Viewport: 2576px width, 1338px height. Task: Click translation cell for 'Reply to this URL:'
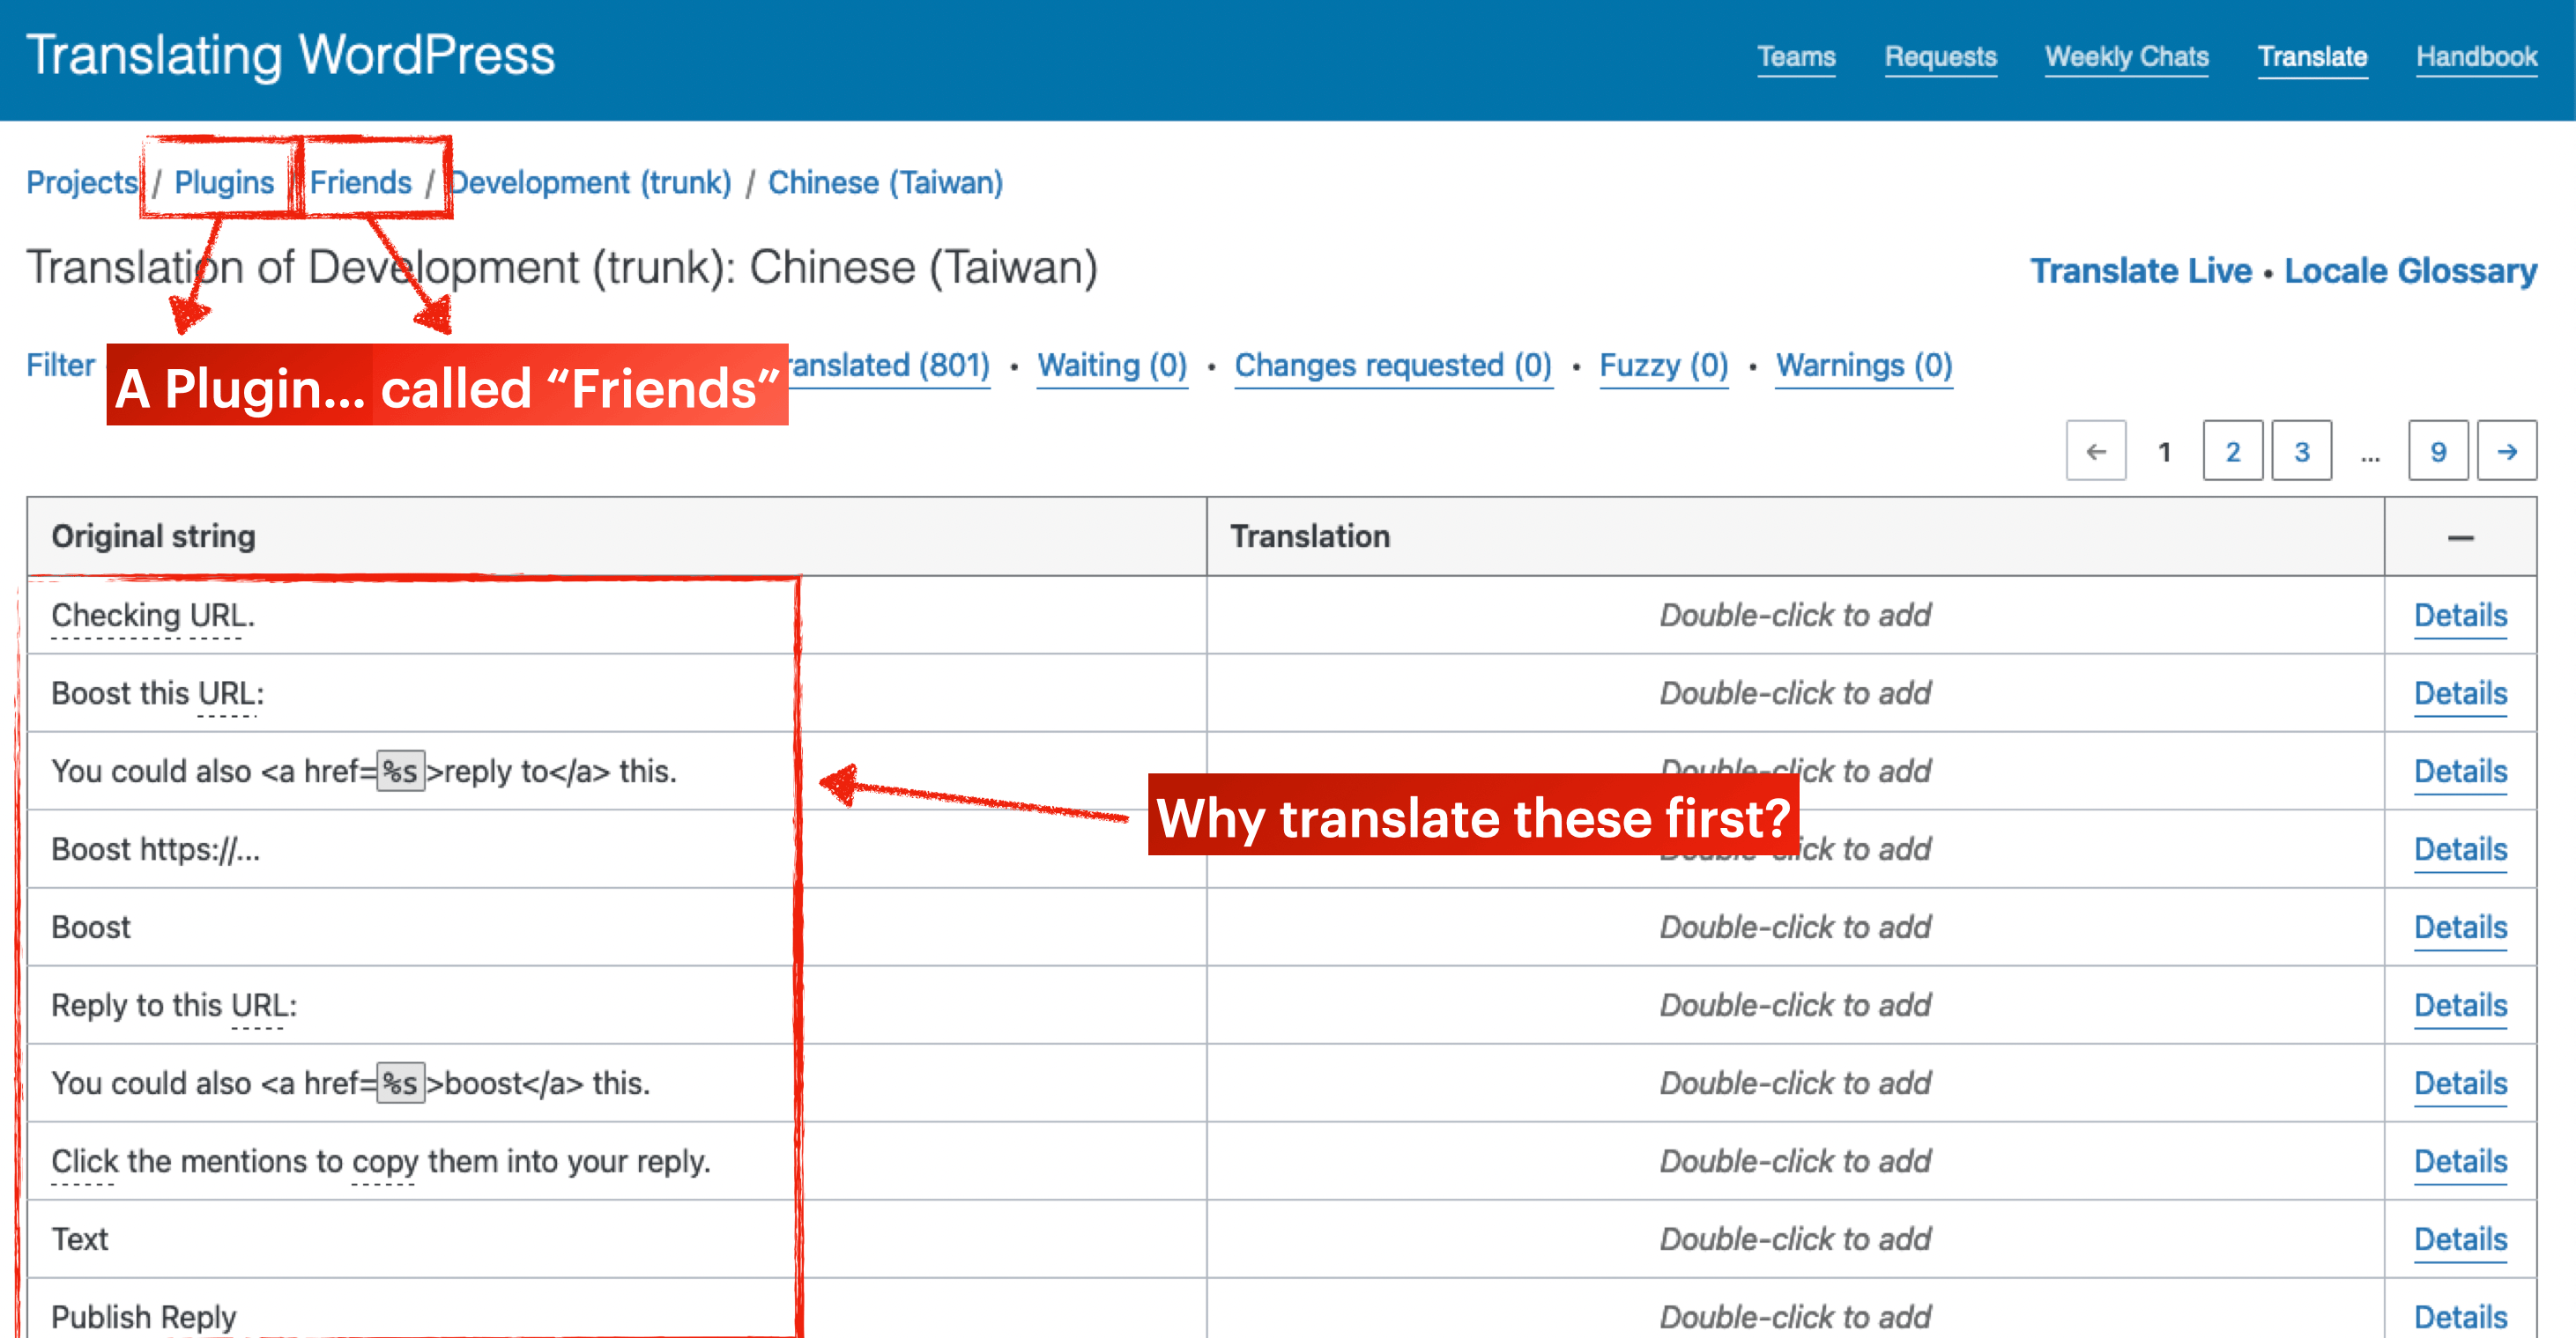point(1795,1005)
